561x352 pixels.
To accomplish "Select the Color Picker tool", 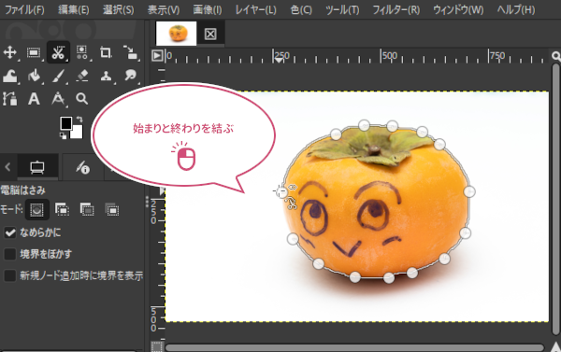I will click(x=58, y=99).
